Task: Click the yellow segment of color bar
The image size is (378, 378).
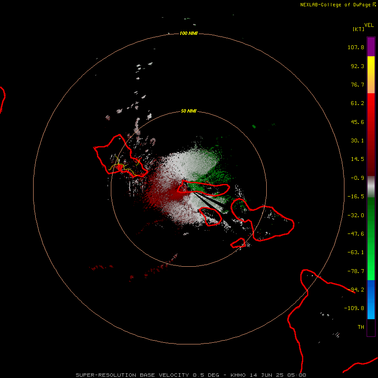Action: [371, 65]
